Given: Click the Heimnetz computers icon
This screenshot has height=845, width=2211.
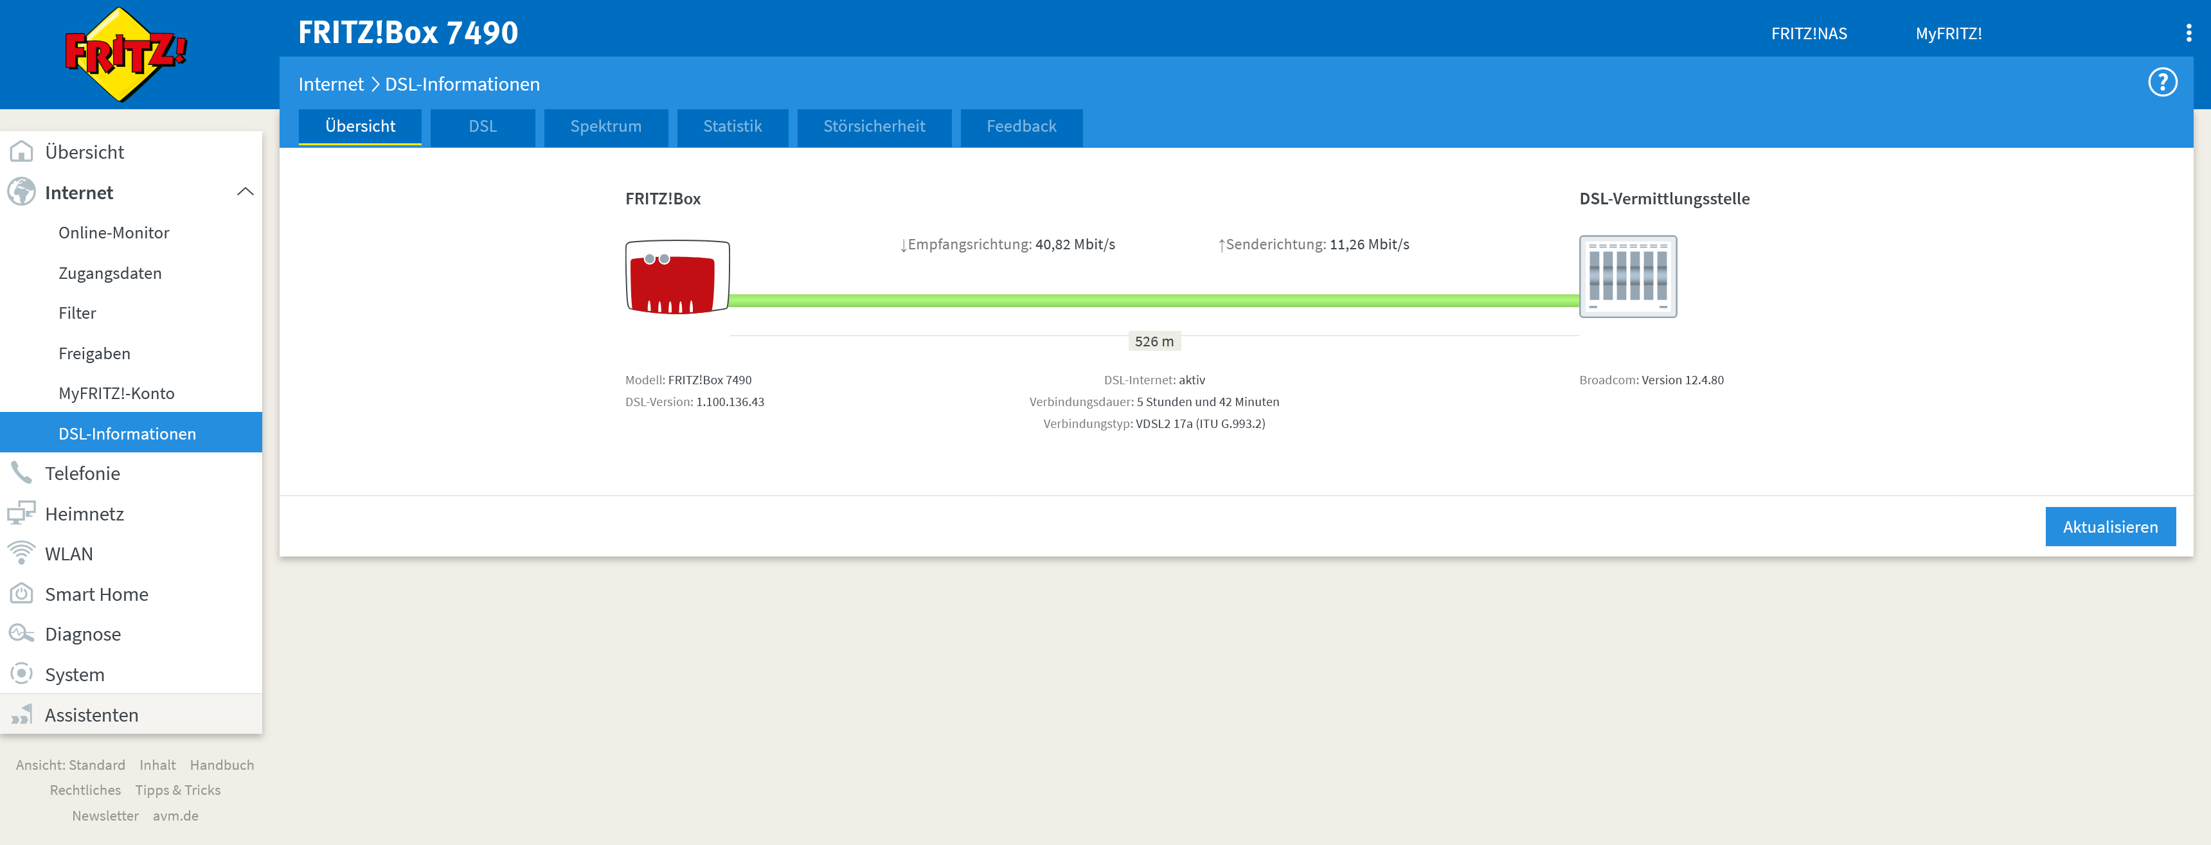Looking at the screenshot, I should point(21,513).
